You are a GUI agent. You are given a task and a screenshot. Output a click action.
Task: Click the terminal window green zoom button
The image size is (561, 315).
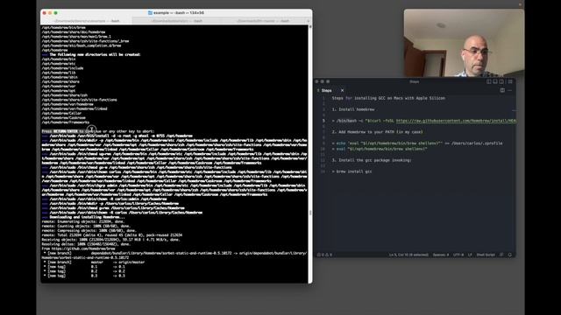tap(56, 13)
